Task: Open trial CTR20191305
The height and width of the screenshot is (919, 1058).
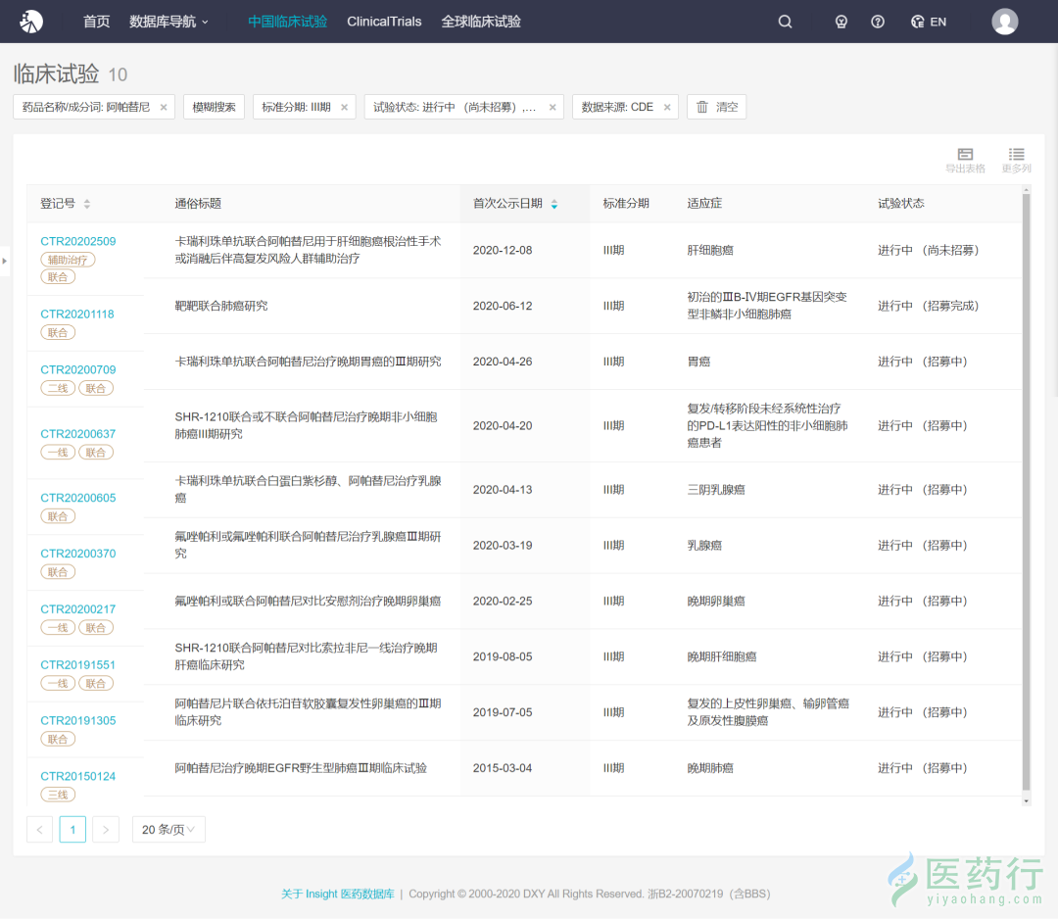Action: pos(78,721)
